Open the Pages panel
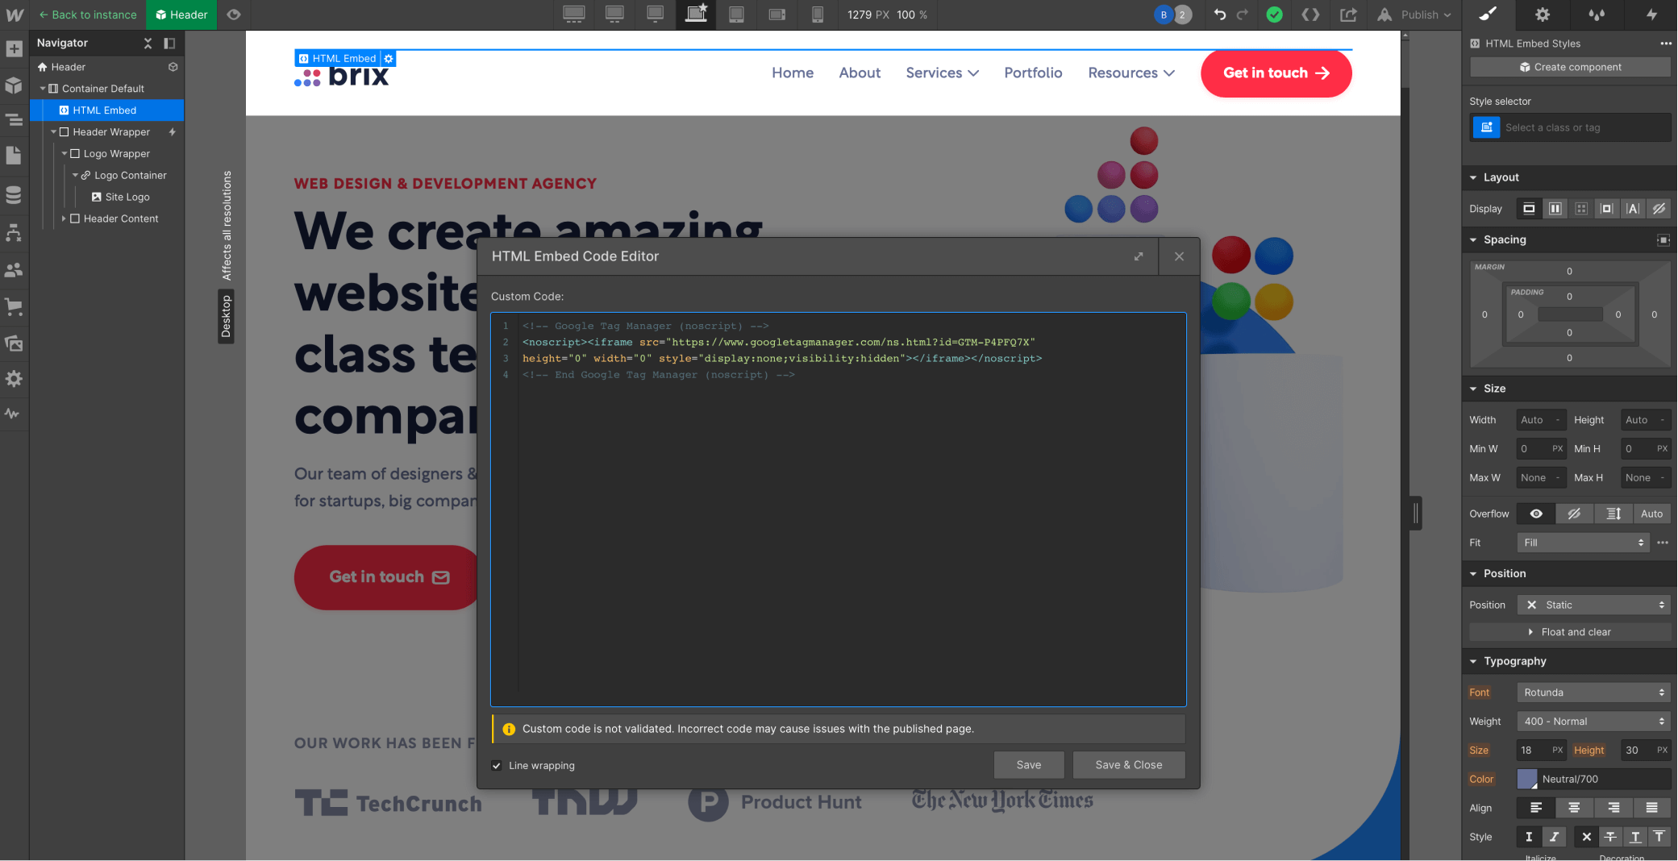 pyautogui.click(x=13, y=155)
